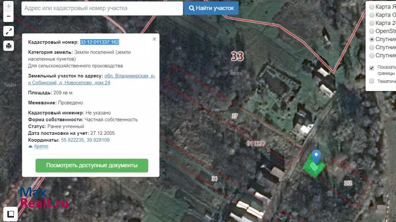Screen dimensions: 396x222
Task: Zoom in the map with plus button
Action: click(x=8, y=6)
